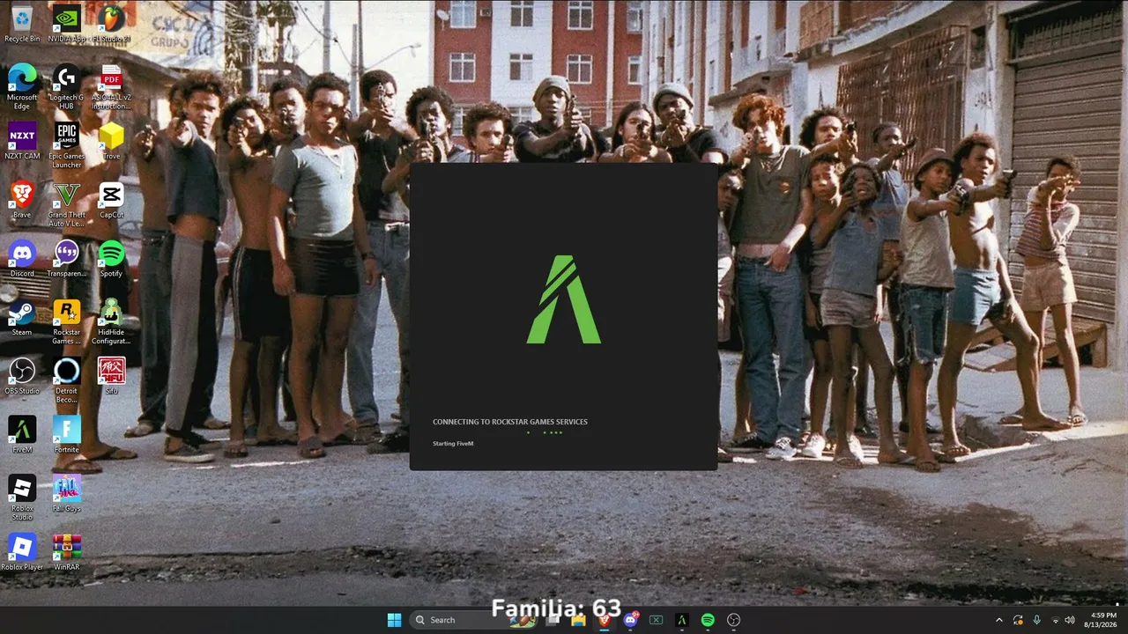Switch to Brave in the taskbar
This screenshot has width=1128, height=634.
605,620
